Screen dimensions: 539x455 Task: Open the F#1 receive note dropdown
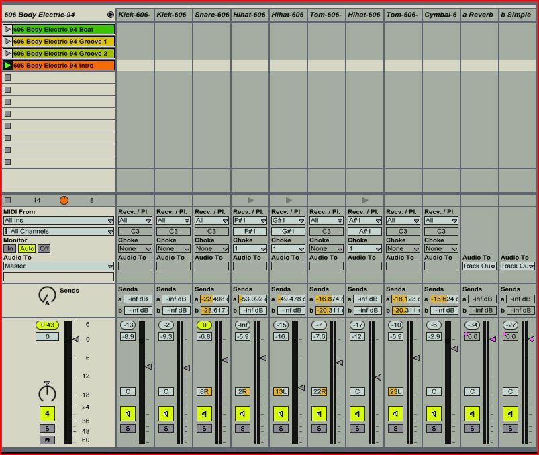250,221
